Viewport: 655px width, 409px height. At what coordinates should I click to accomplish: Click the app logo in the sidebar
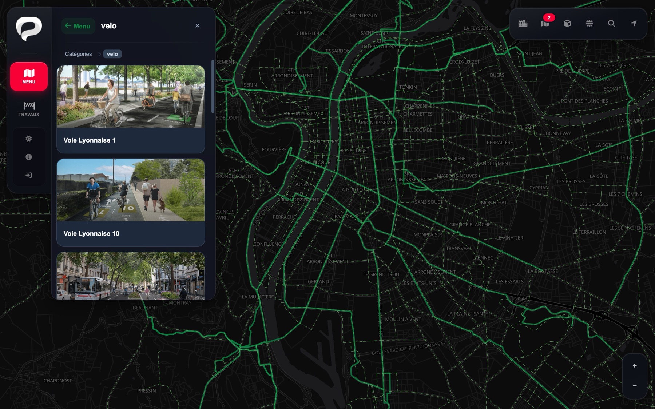pos(29,28)
